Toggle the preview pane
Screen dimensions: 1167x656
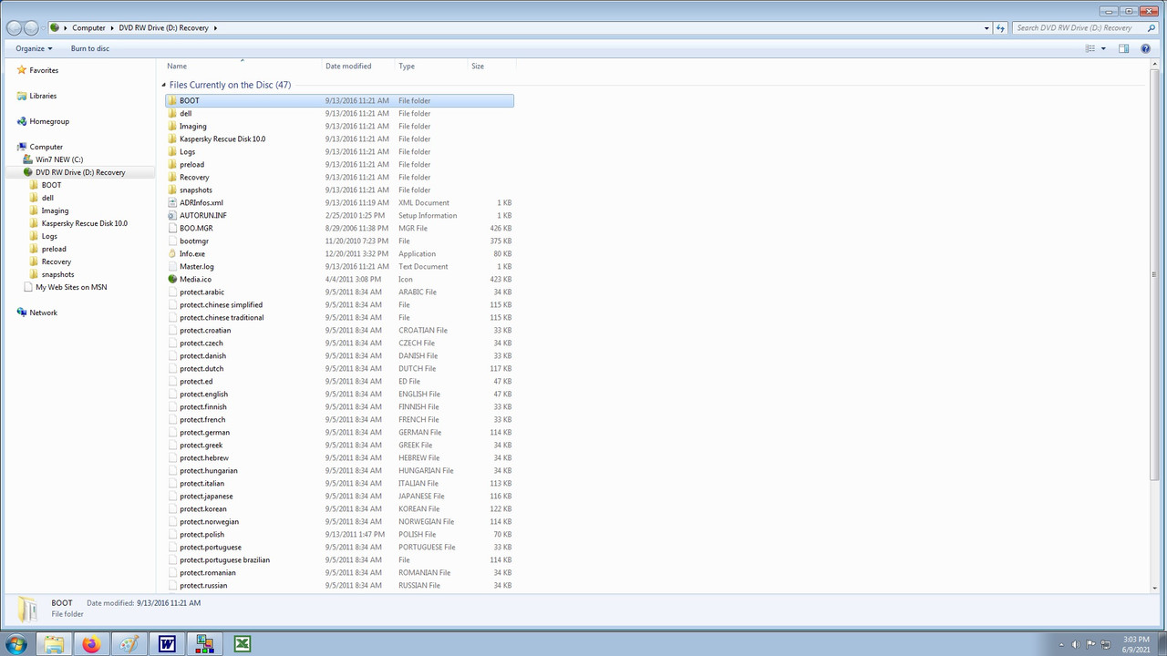point(1124,48)
